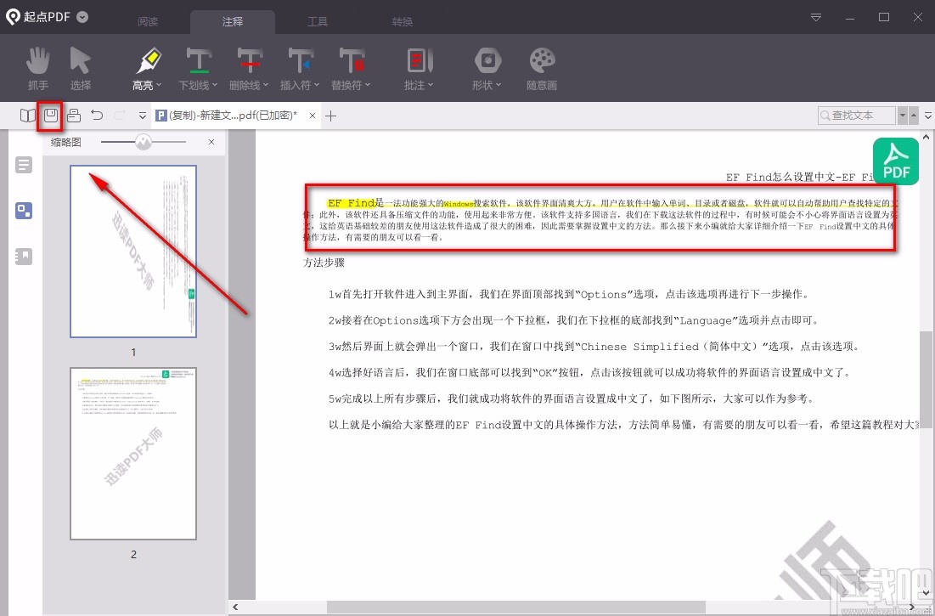Click the highlighted text EF Find

[x=352, y=203]
